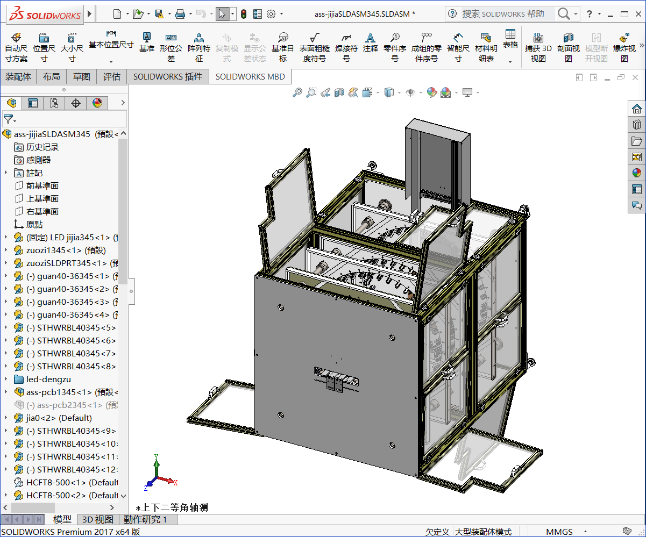
Task: Switch to the 3D 视图 bottom tab
Action: (97, 520)
